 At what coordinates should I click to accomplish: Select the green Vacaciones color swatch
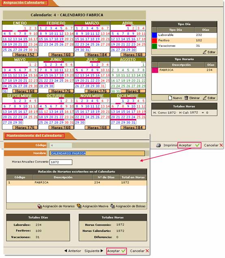click(154, 46)
